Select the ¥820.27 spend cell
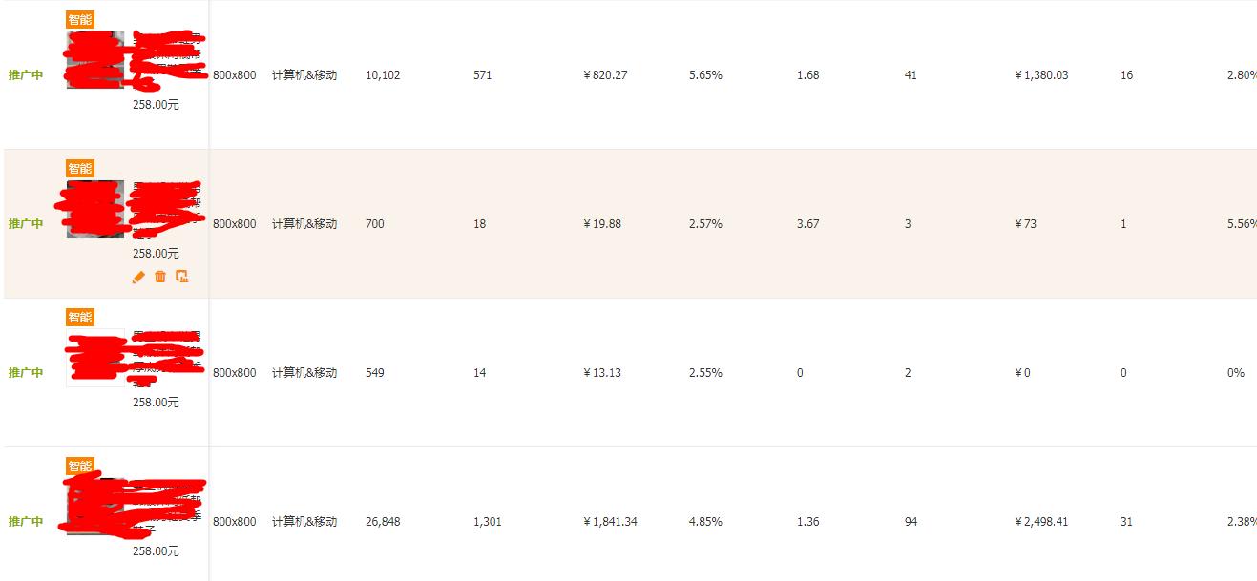The image size is (1257, 581). pos(605,75)
